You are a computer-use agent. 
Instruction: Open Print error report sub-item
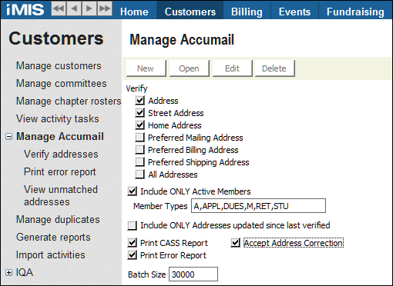60,172
